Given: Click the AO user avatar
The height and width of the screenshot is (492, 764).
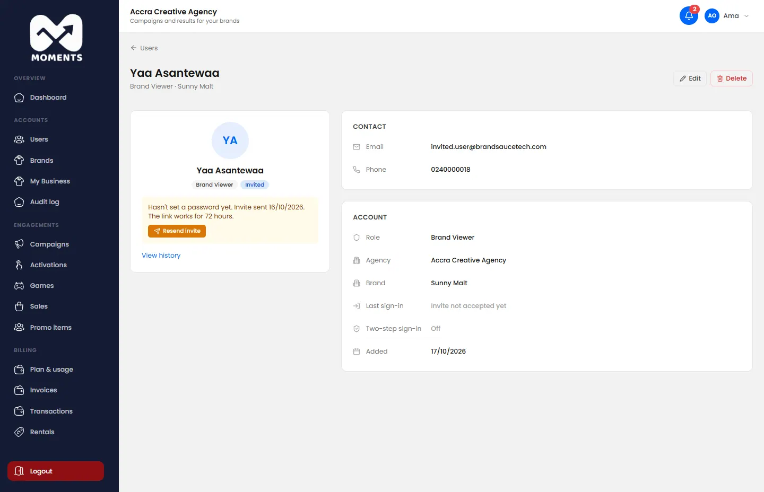Looking at the screenshot, I should (x=712, y=16).
